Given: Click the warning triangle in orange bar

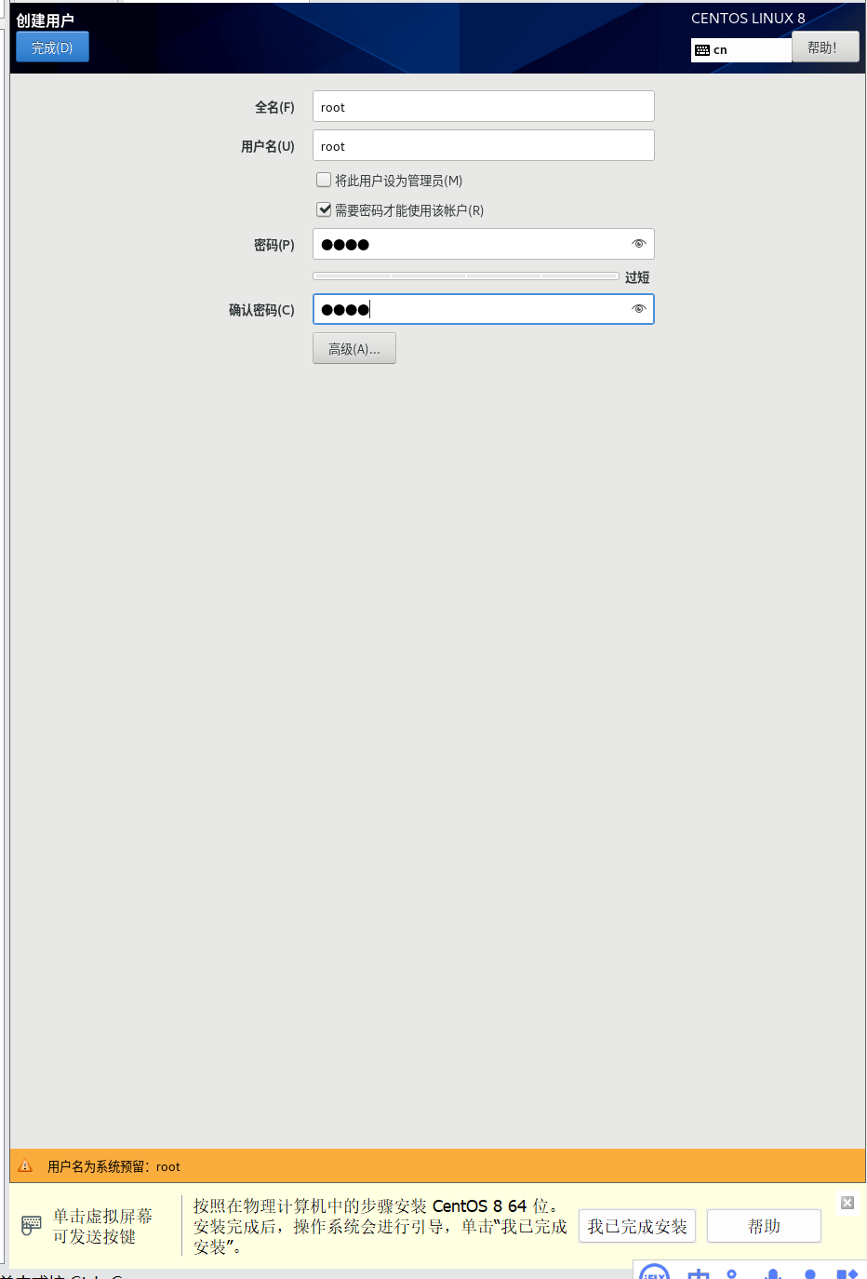Looking at the screenshot, I should tap(26, 1165).
